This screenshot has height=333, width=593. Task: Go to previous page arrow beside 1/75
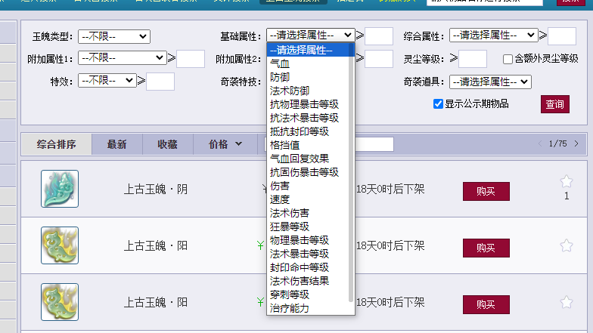pos(539,143)
